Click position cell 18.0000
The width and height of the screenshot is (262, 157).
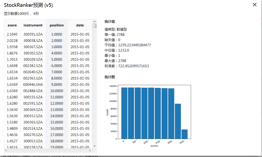coord(57,141)
